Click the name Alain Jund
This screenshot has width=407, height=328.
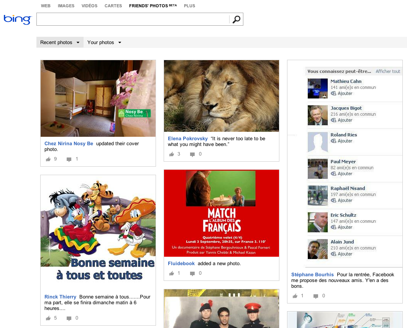(x=342, y=241)
